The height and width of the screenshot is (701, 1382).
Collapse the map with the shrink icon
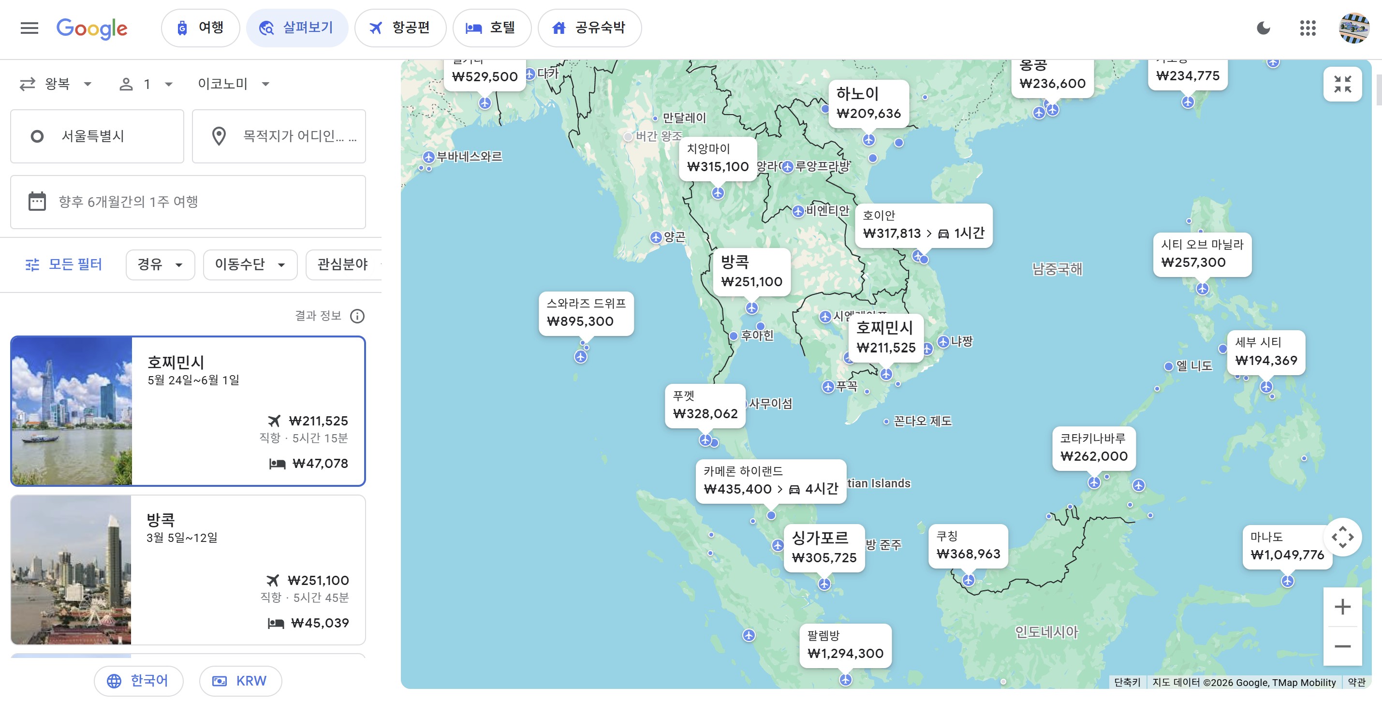pyautogui.click(x=1342, y=84)
